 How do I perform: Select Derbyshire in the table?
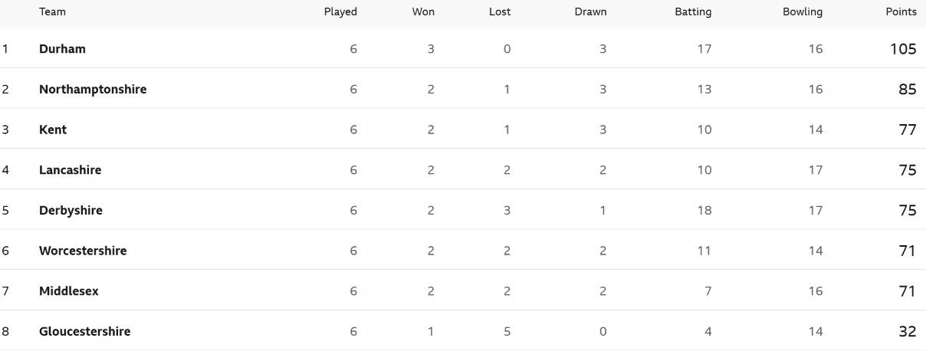pyautogui.click(x=71, y=210)
